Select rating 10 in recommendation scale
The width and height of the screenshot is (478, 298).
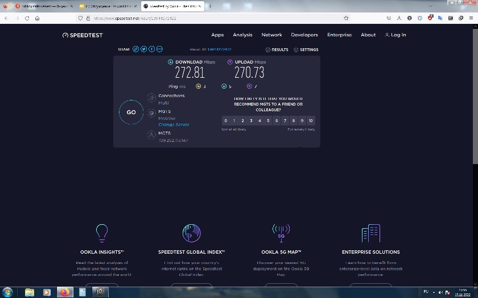311,120
